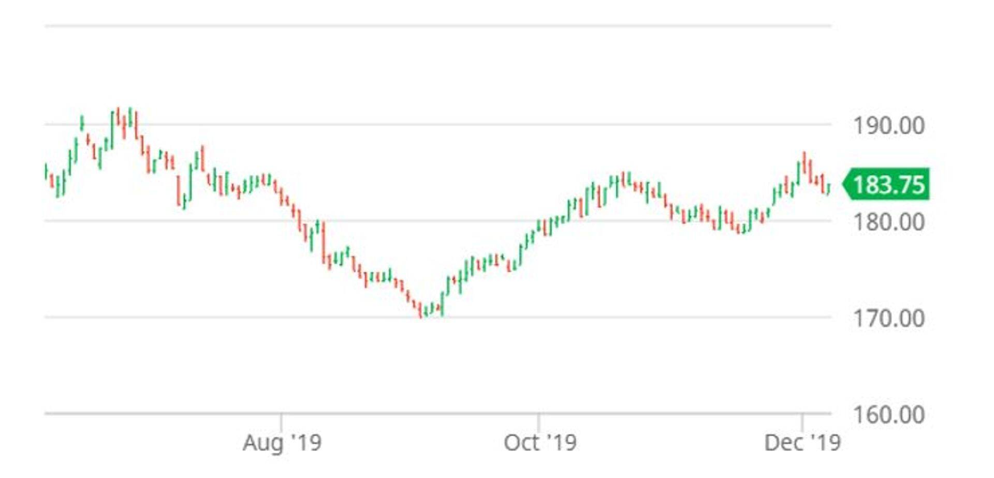Click the green 183.75 current price tag

coord(887,185)
